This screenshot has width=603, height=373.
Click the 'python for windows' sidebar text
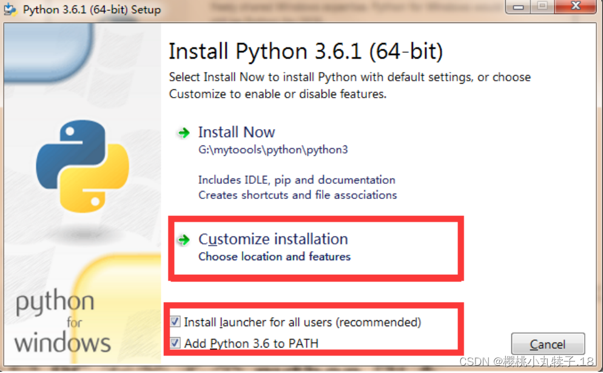point(62,321)
